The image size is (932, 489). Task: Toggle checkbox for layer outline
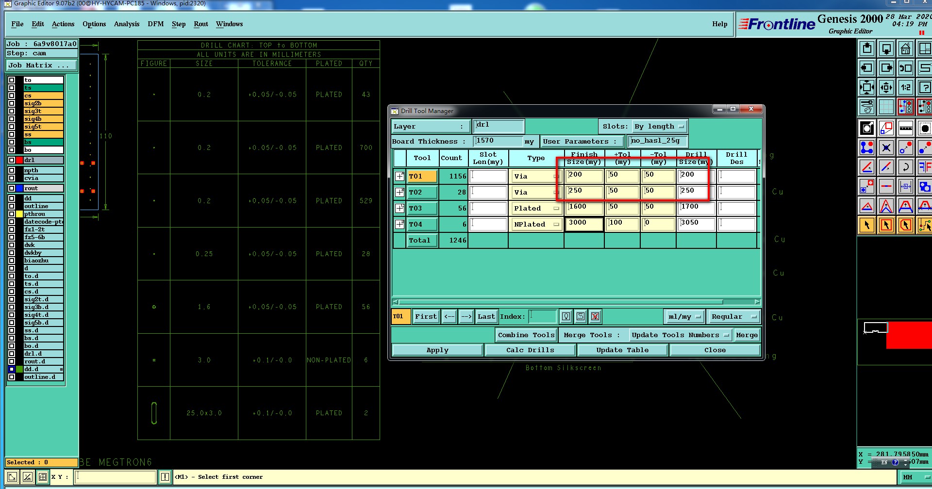pos(12,206)
